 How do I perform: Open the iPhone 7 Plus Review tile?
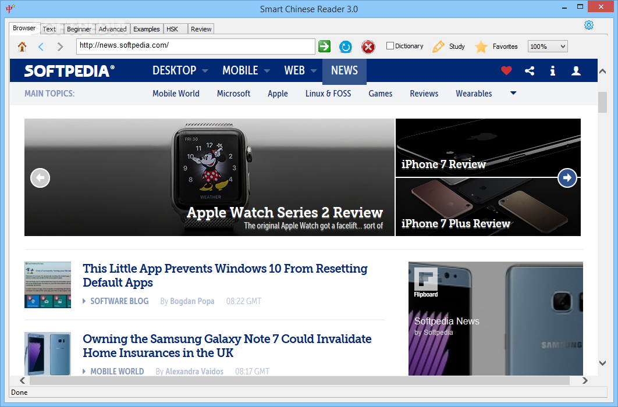coord(488,207)
